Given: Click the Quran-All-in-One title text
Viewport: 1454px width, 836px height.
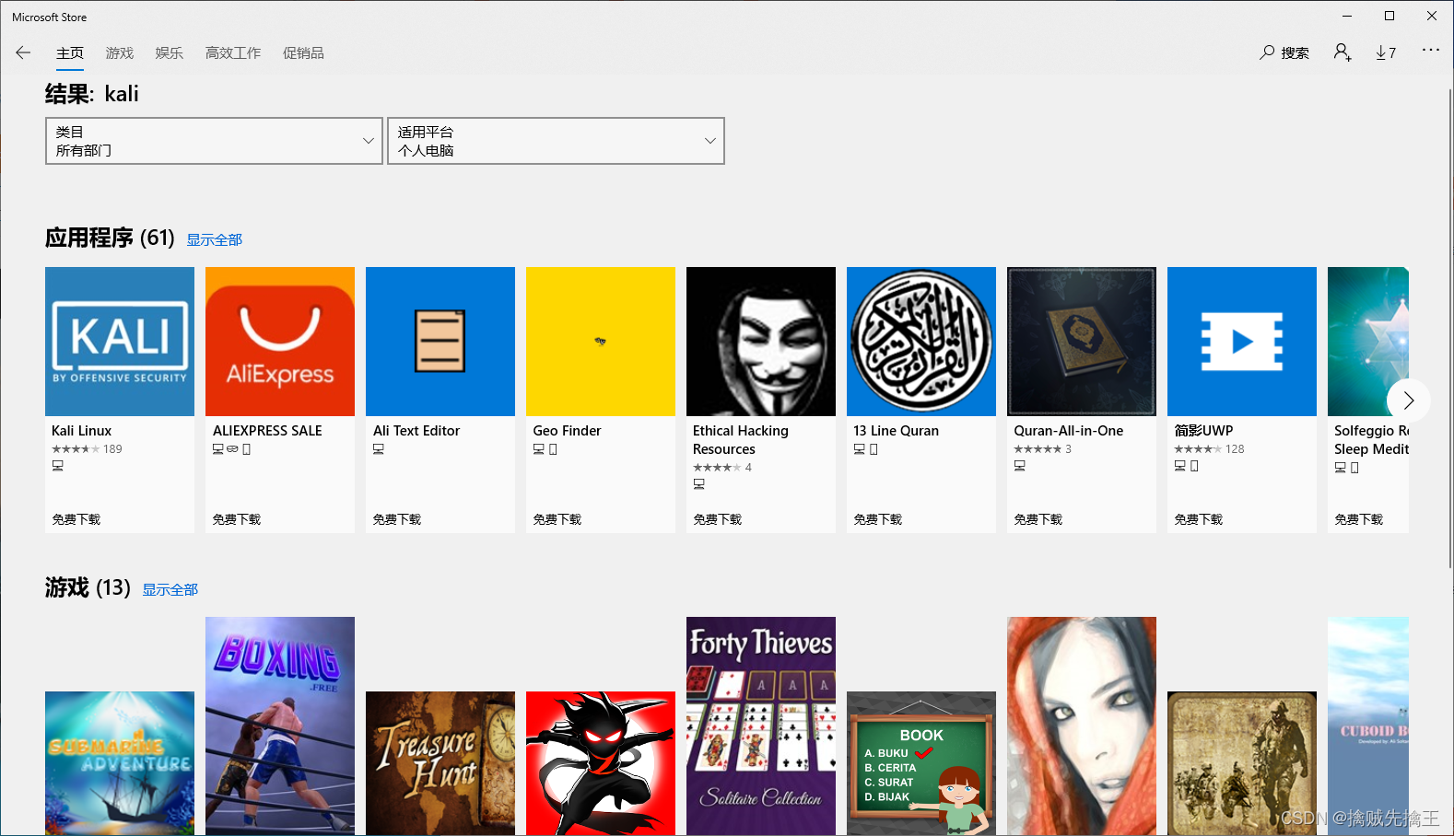Looking at the screenshot, I should tap(1069, 431).
